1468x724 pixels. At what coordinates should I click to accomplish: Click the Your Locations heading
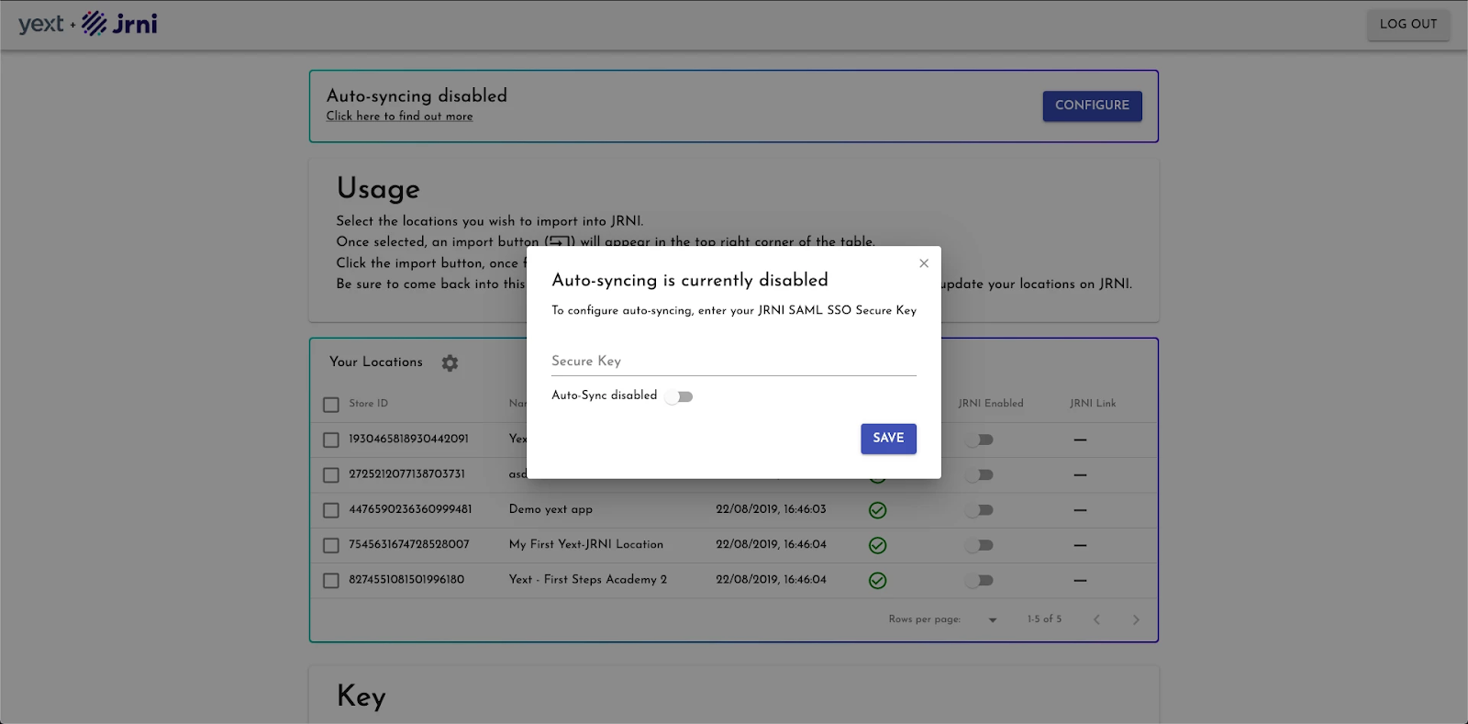pyautogui.click(x=376, y=362)
